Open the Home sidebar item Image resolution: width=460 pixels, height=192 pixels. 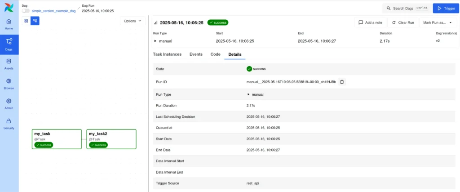(9, 24)
